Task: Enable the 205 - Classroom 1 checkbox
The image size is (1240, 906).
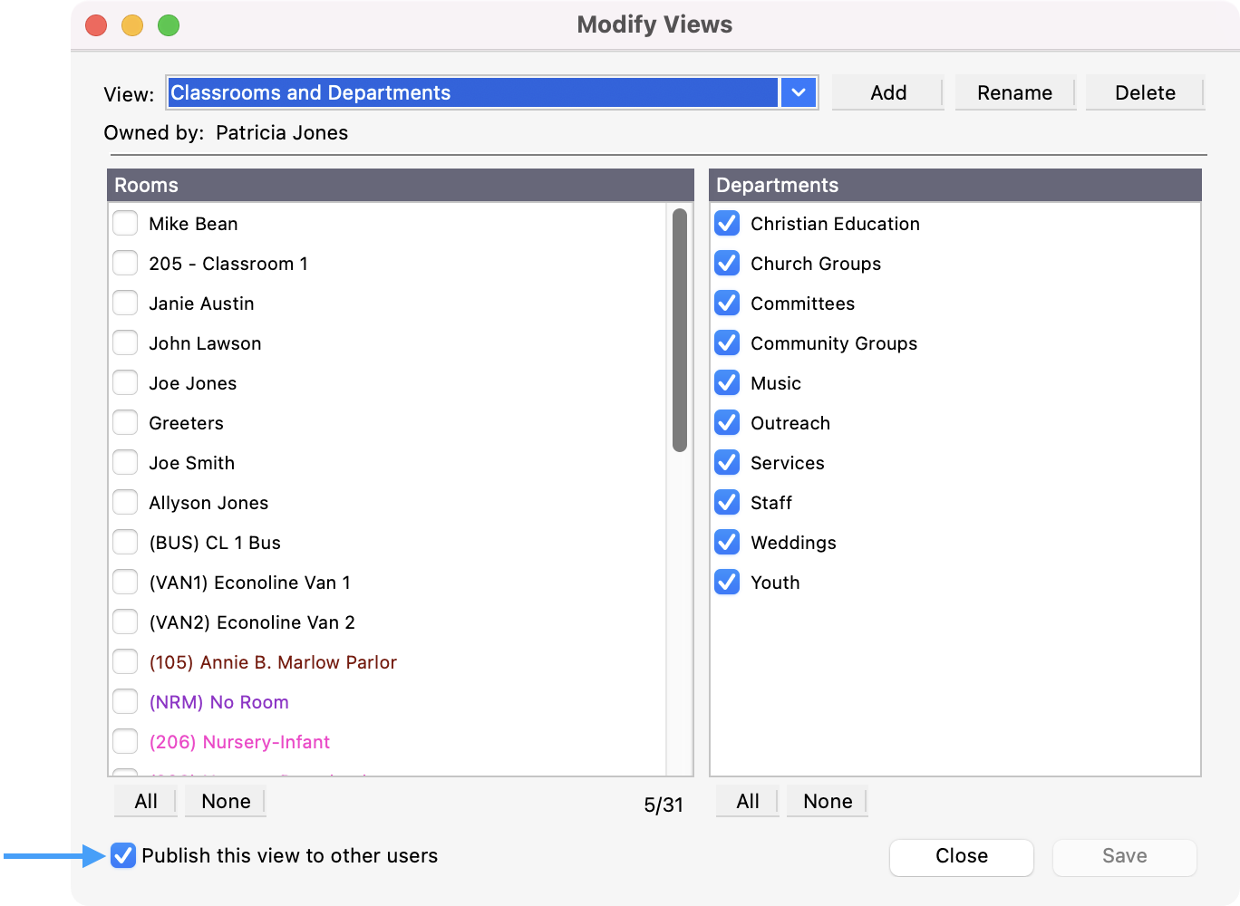Action: [125, 264]
